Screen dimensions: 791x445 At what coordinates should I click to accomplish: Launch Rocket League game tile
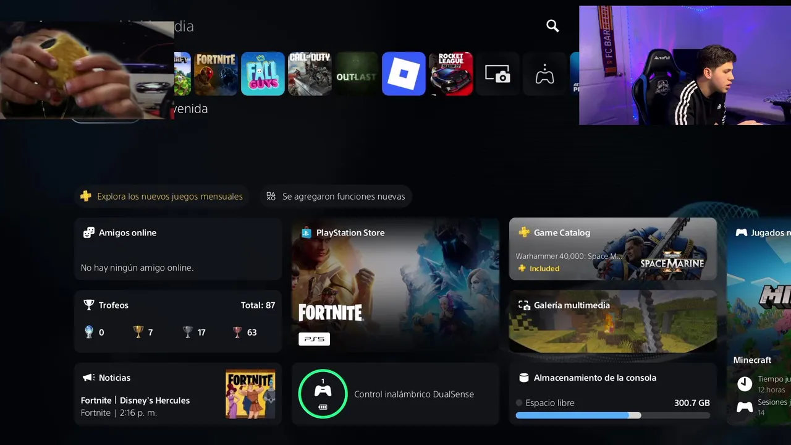click(x=451, y=74)
